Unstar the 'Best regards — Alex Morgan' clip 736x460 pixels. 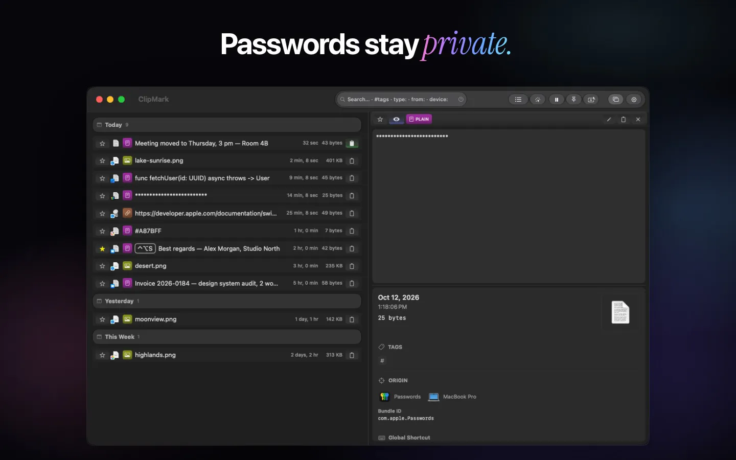(x=102, y=249)
